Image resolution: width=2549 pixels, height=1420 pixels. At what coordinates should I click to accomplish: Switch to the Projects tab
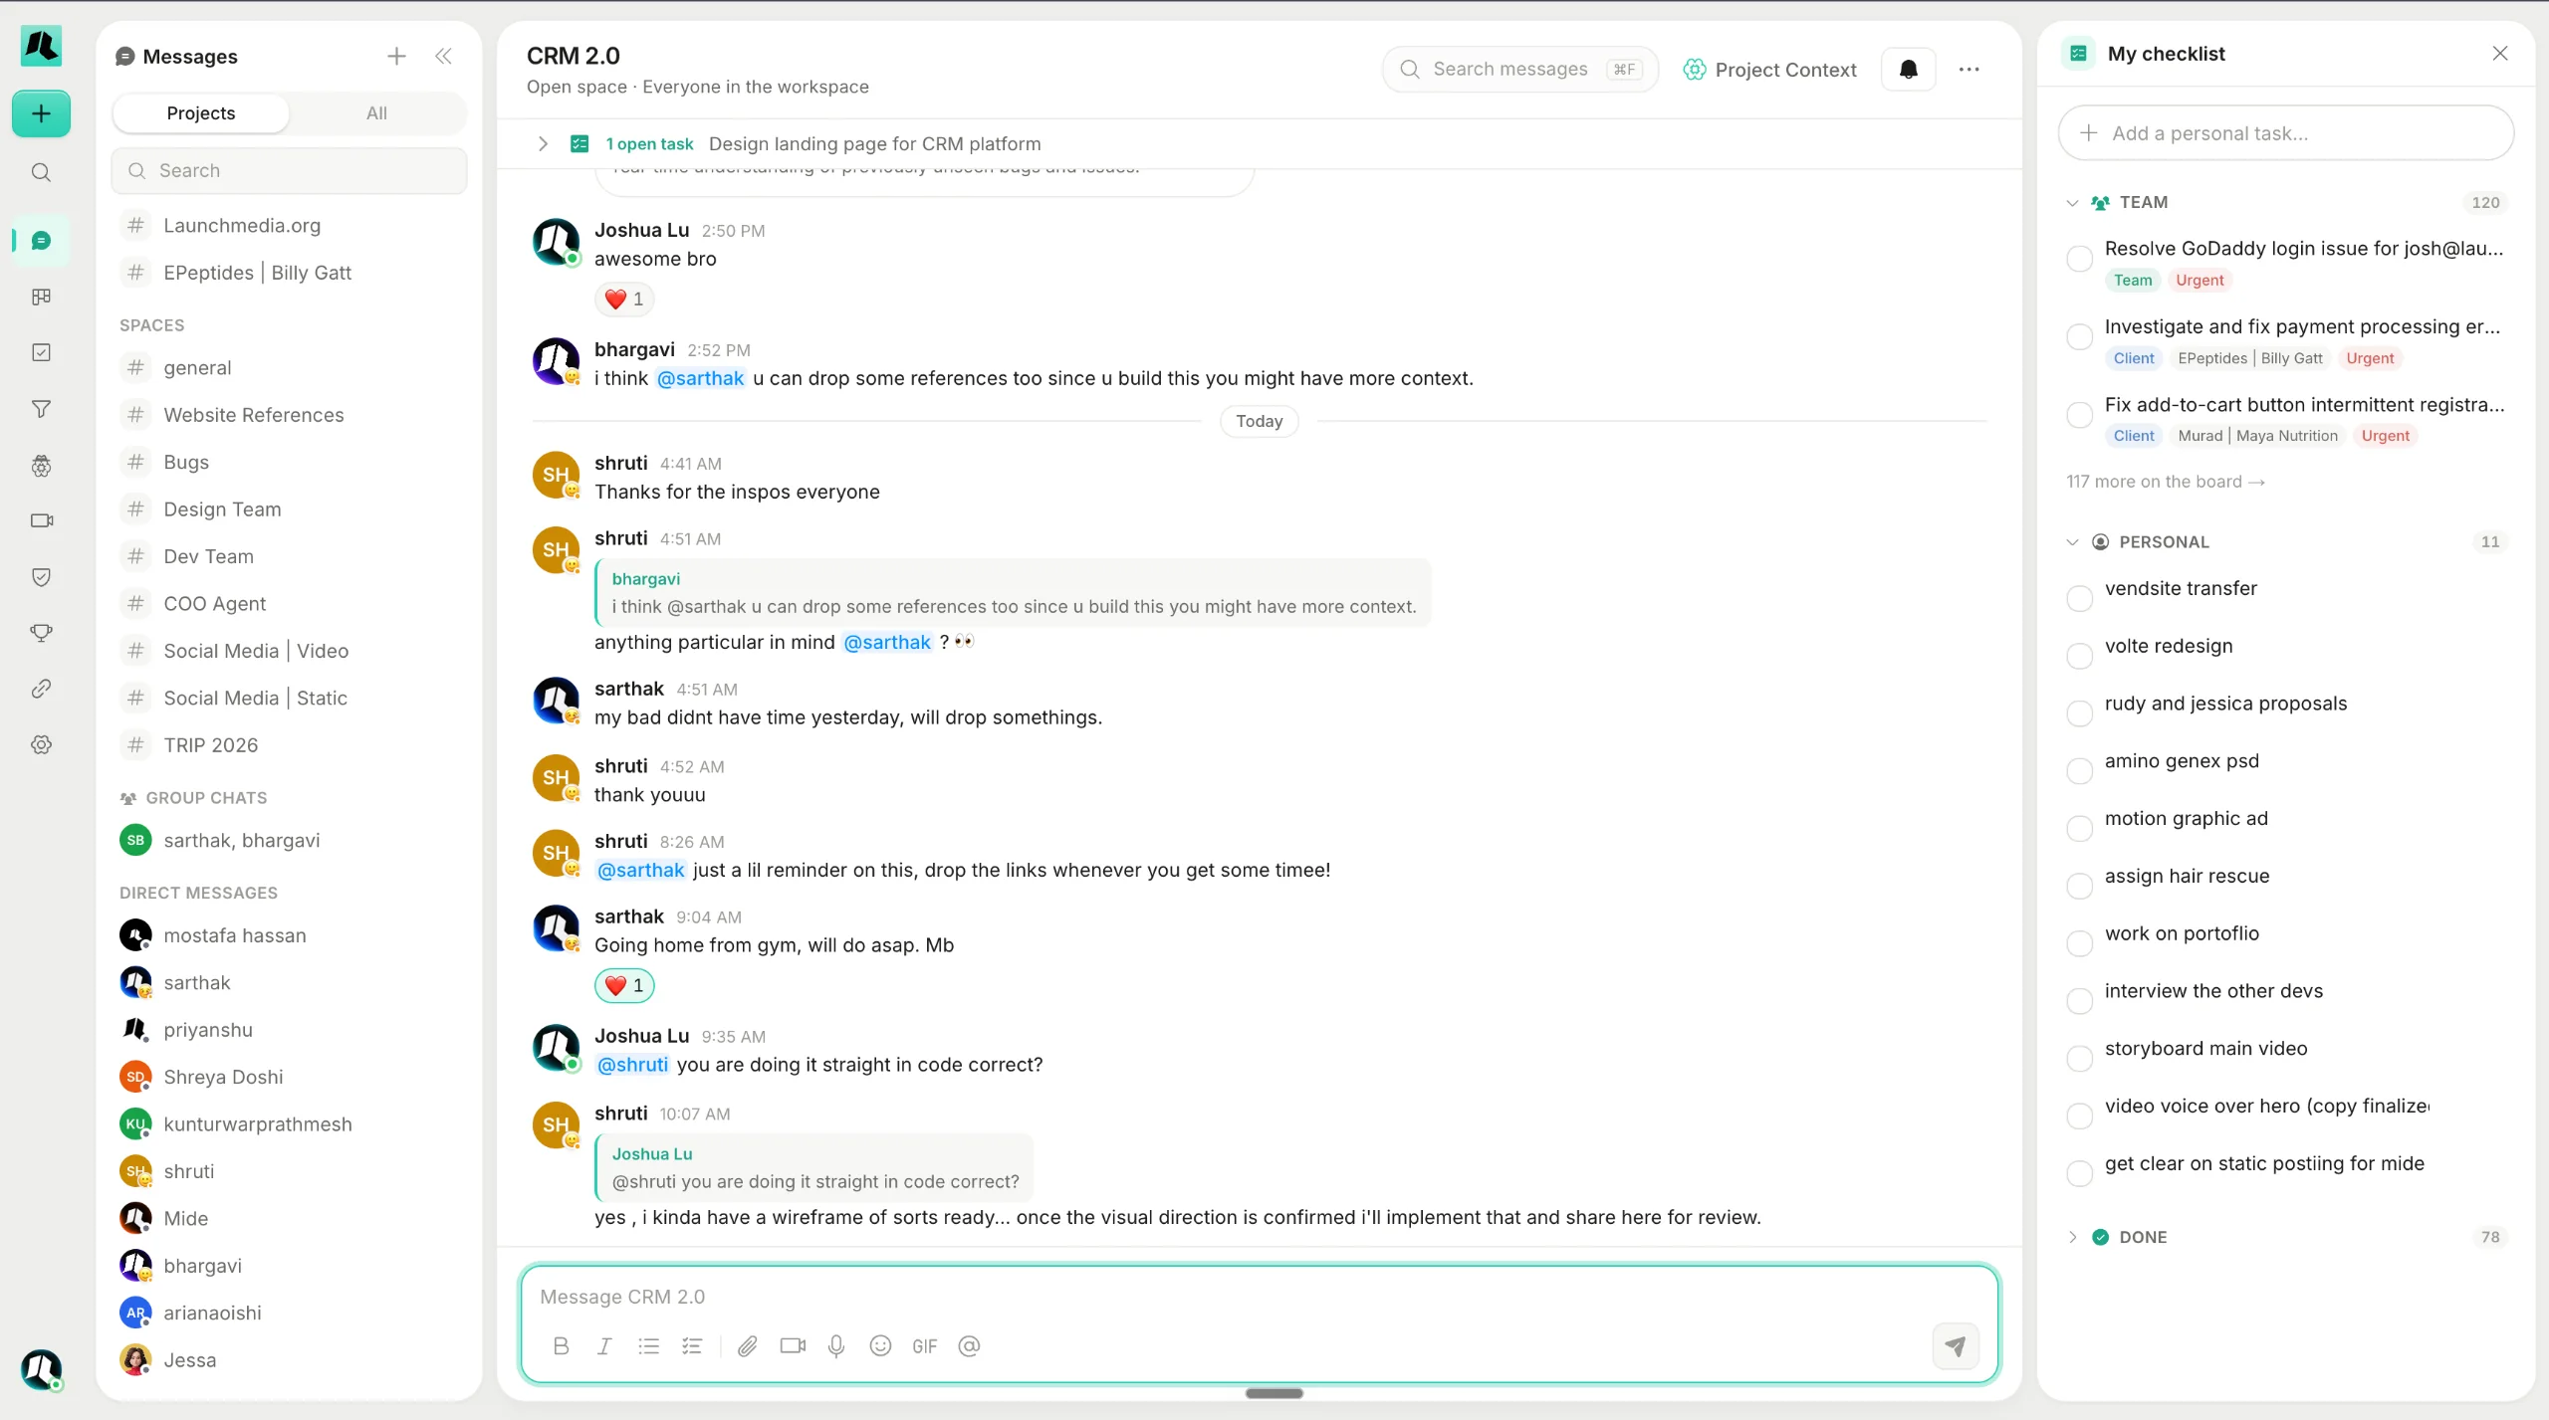point(201,113)
